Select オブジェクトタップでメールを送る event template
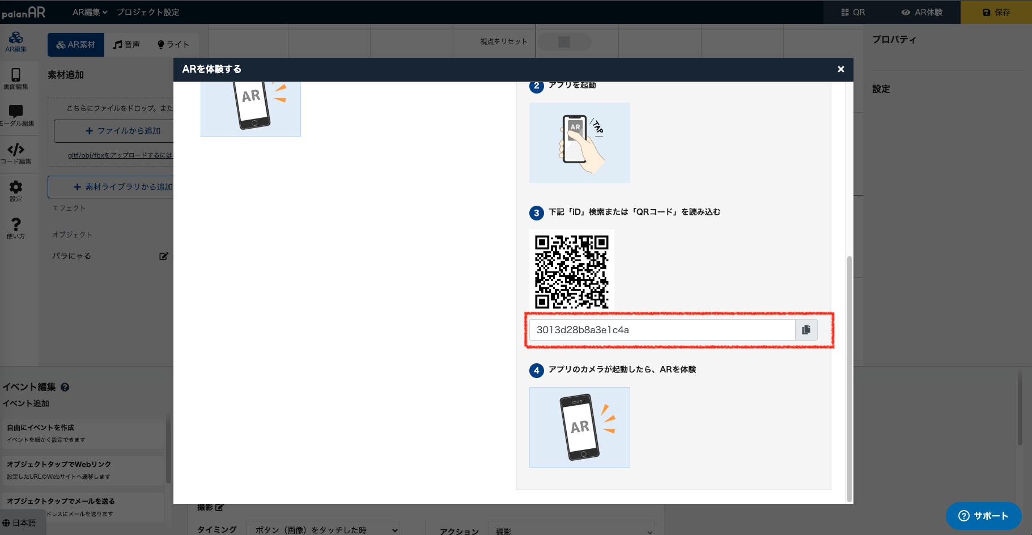 click(x=83, y=507)
